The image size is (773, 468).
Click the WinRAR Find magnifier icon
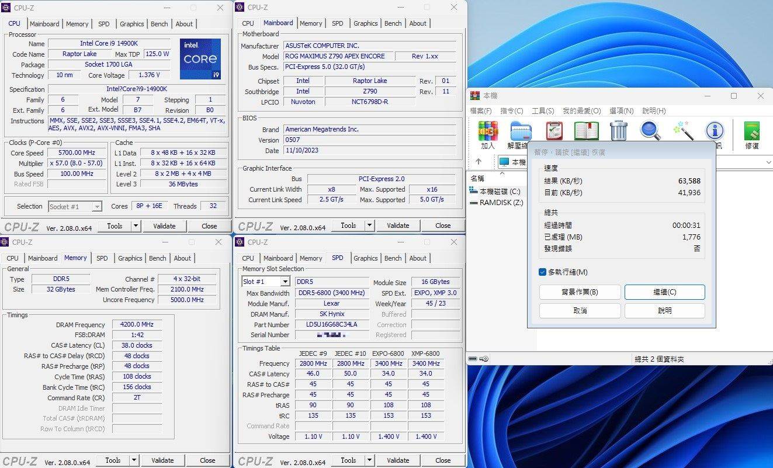coord(650,131)
